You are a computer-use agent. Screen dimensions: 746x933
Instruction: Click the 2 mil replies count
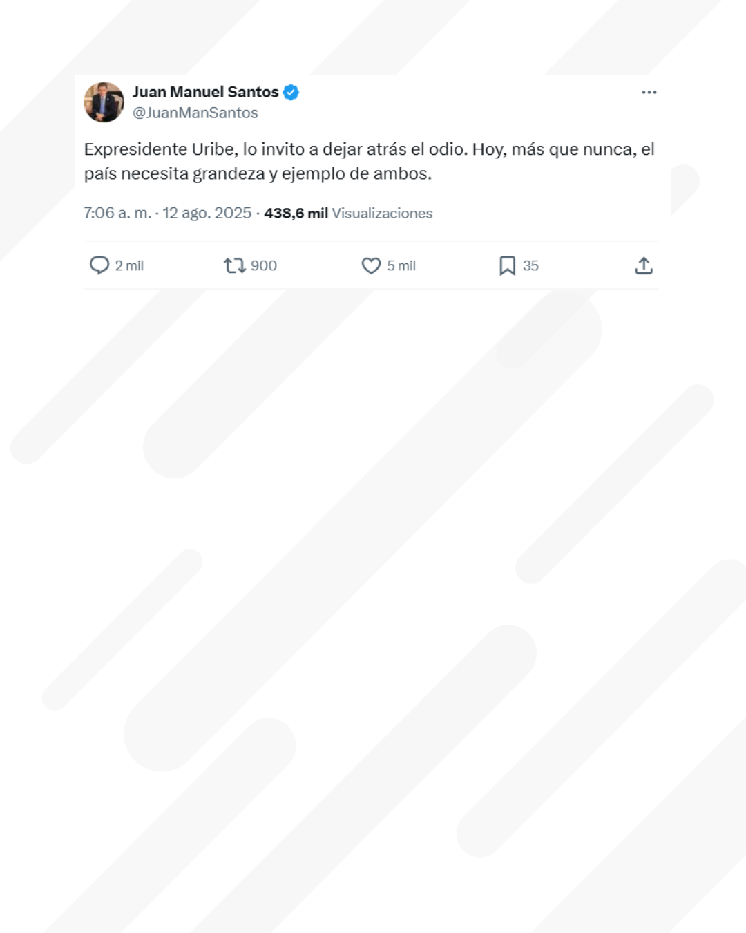tap(129, 265)
